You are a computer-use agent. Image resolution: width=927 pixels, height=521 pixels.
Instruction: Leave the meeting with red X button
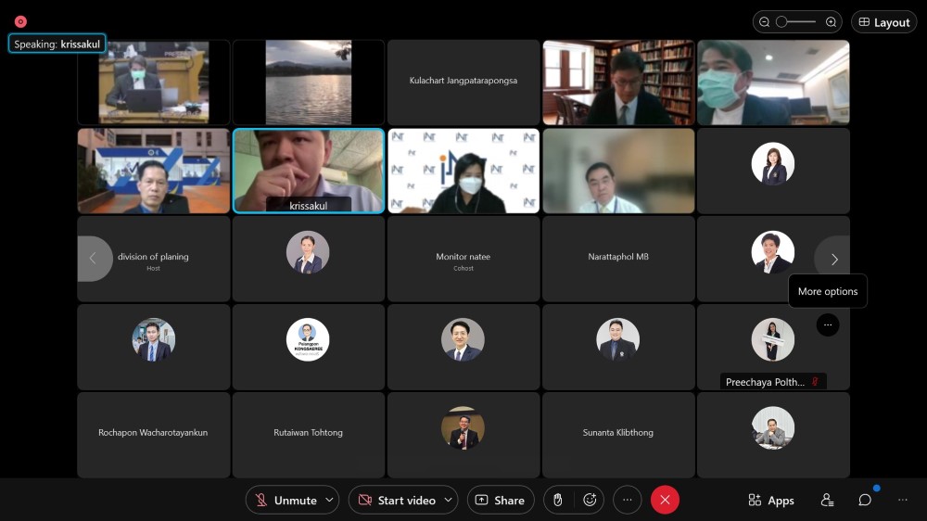pos(665,501)
